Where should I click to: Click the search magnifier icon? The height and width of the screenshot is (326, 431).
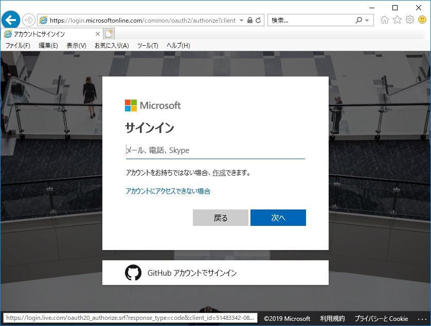point(358,20)
